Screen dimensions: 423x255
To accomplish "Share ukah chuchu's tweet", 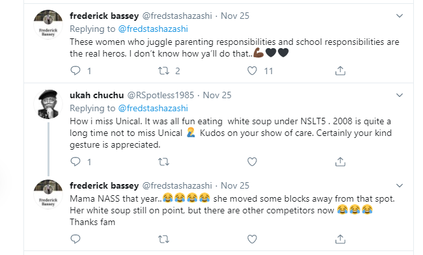I will pos(340,162).
